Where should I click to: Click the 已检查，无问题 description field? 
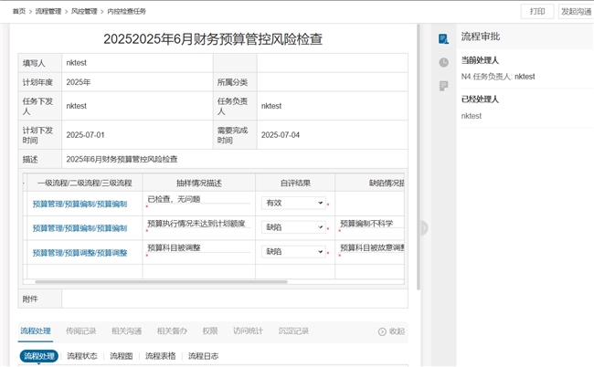pyautogui.click(x=197, y=199)
